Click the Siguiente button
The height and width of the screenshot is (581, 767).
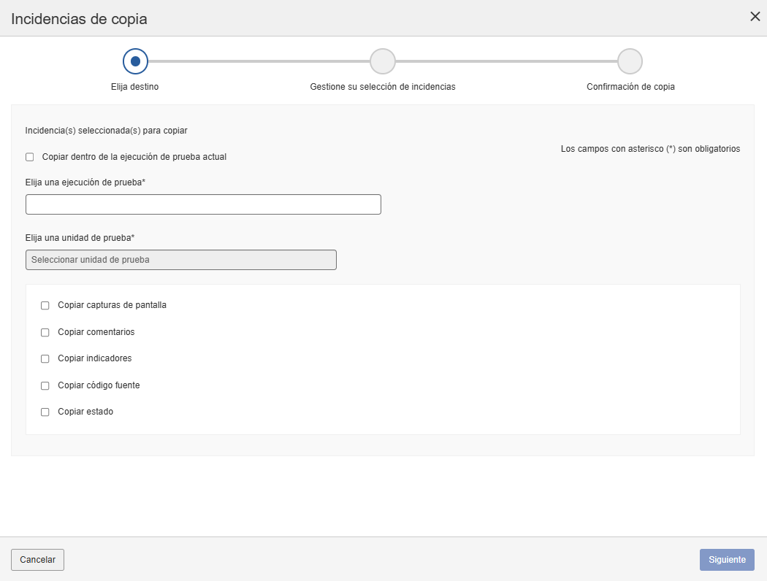[726, 560]
